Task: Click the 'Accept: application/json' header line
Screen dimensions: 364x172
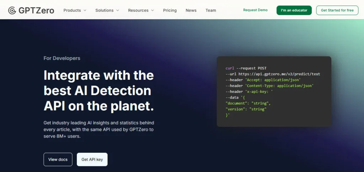Action: click(263, 80)
